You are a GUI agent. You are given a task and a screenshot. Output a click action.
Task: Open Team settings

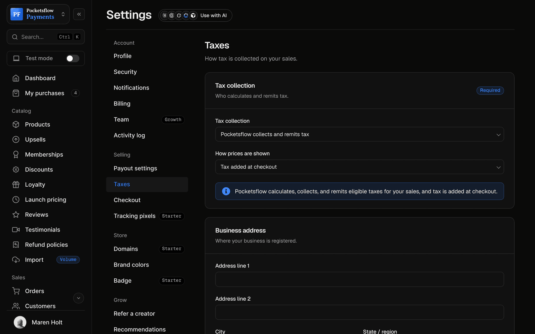pos(147,120)
